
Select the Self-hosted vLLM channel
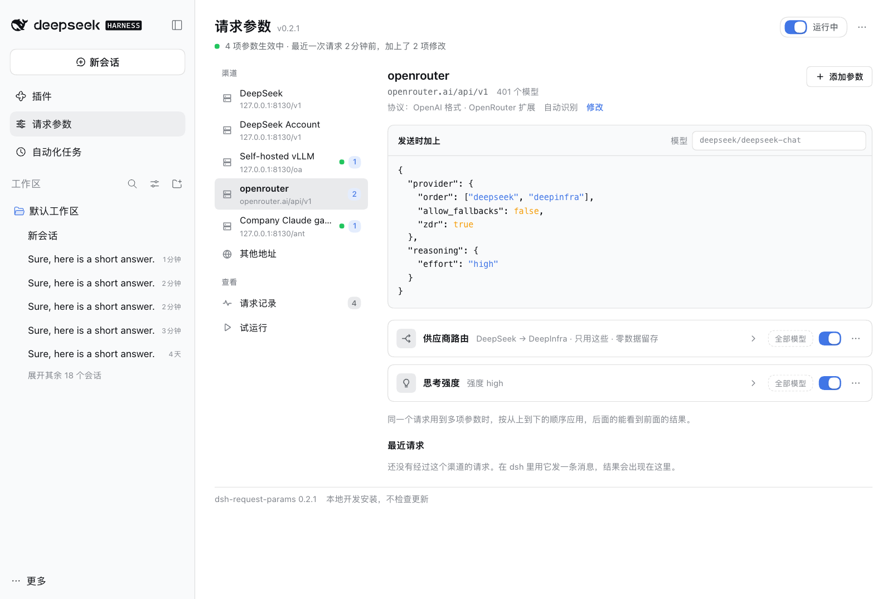[291, 162]
